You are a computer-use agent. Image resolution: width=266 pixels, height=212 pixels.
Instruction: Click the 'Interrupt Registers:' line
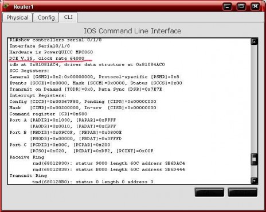click(x=38, y=95)
